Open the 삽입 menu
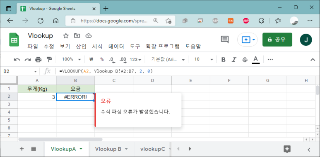 pyautogui.click(x=81, y=47)
